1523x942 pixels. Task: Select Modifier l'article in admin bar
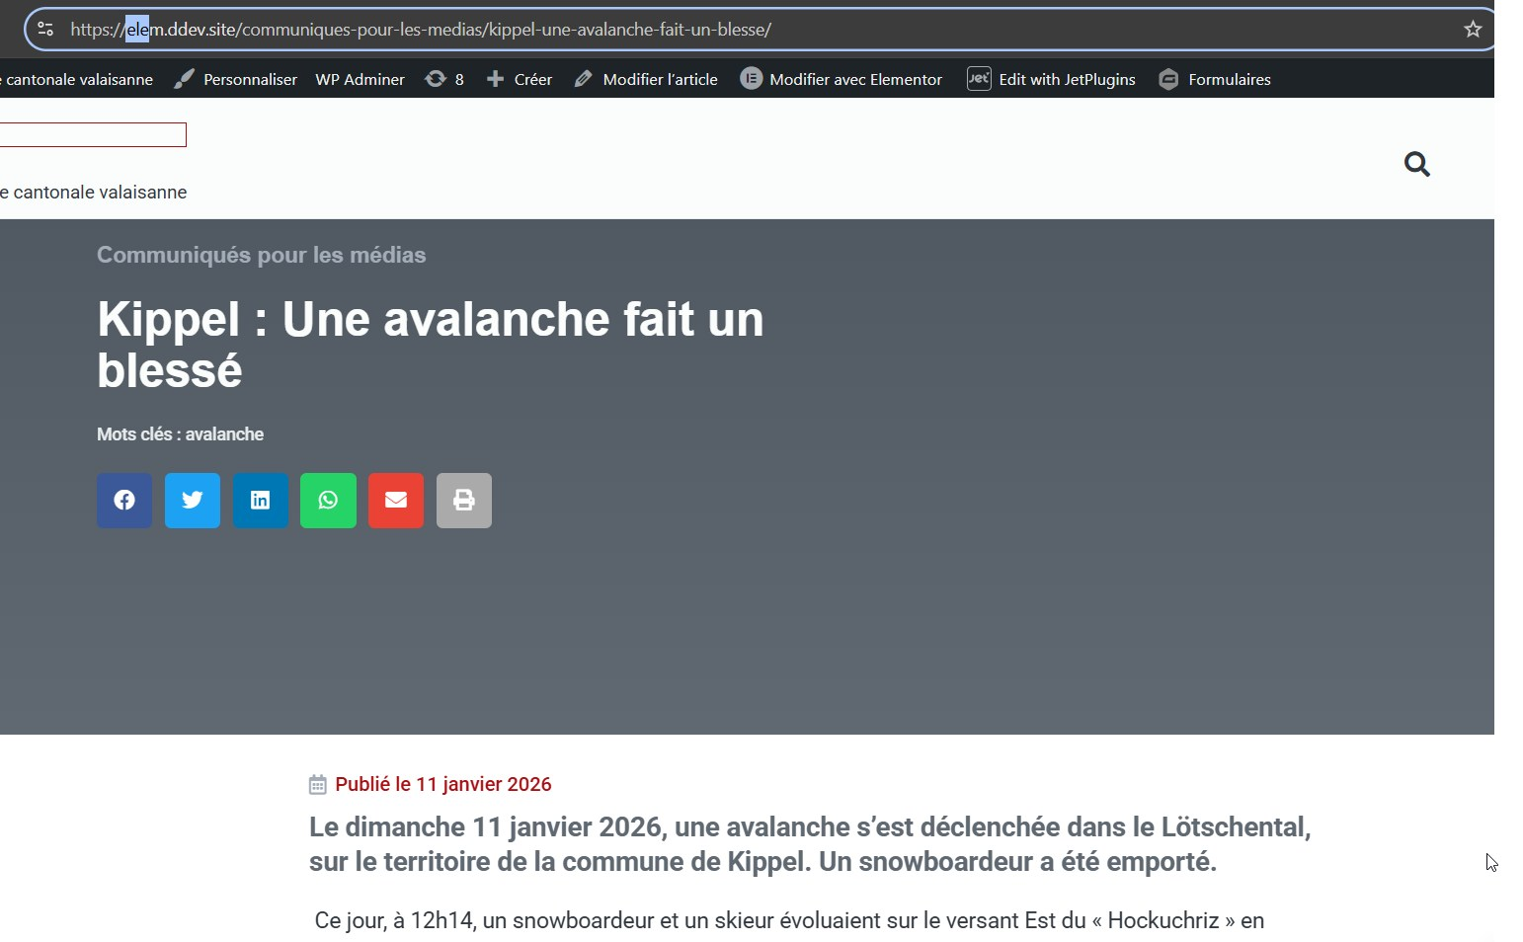(660, 79)
